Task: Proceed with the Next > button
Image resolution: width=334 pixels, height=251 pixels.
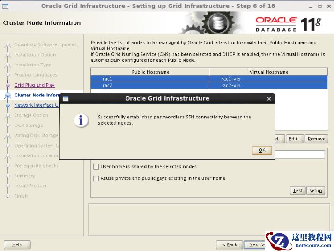Action: (255, 244)
